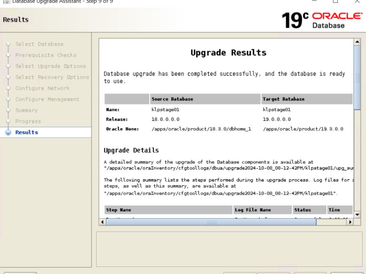The height and width of the screenshot is (274, 366).
Task: Click the Oracle Home row label
Action: point(122,129)
